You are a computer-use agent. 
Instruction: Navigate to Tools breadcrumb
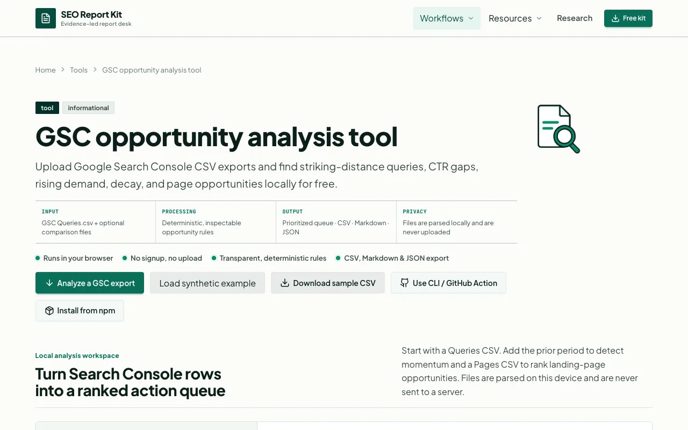click(x=78, y=70)
